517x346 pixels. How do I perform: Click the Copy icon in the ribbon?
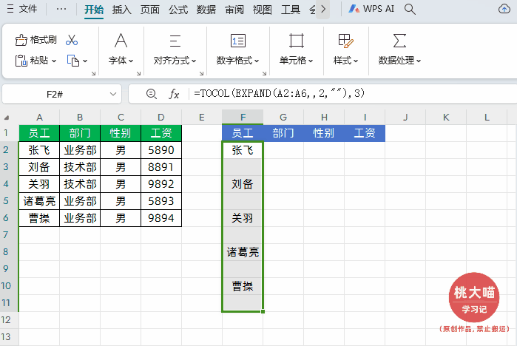point(73,61)
